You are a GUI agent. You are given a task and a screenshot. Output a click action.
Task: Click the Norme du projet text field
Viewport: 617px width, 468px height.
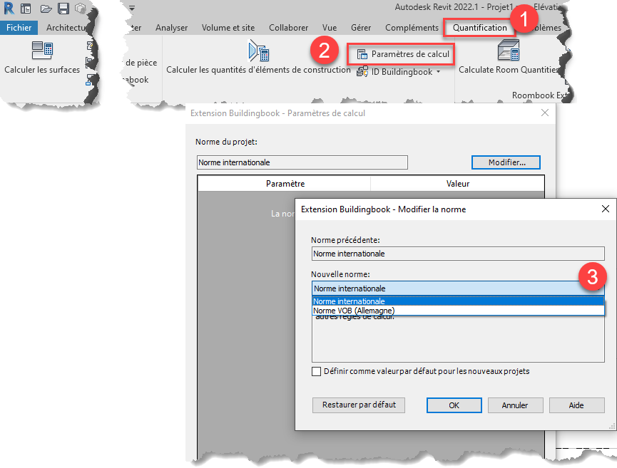302,162
